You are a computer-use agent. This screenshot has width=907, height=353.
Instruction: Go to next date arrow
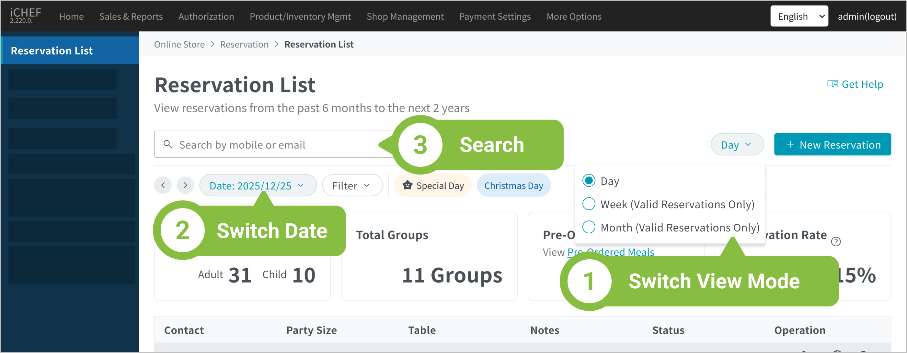(185, 185)
